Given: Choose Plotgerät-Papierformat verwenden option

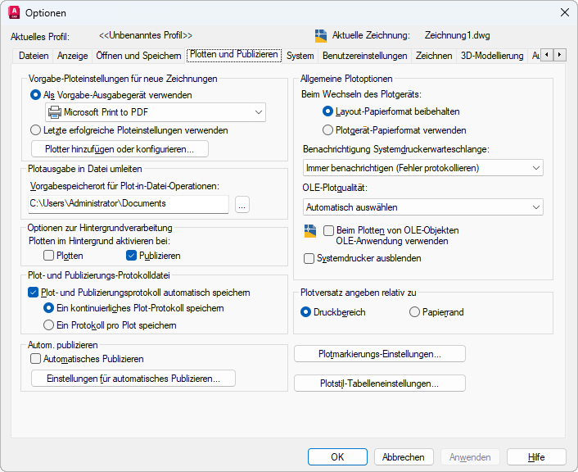Looking at the screenshot, I should tap(328, 129).
